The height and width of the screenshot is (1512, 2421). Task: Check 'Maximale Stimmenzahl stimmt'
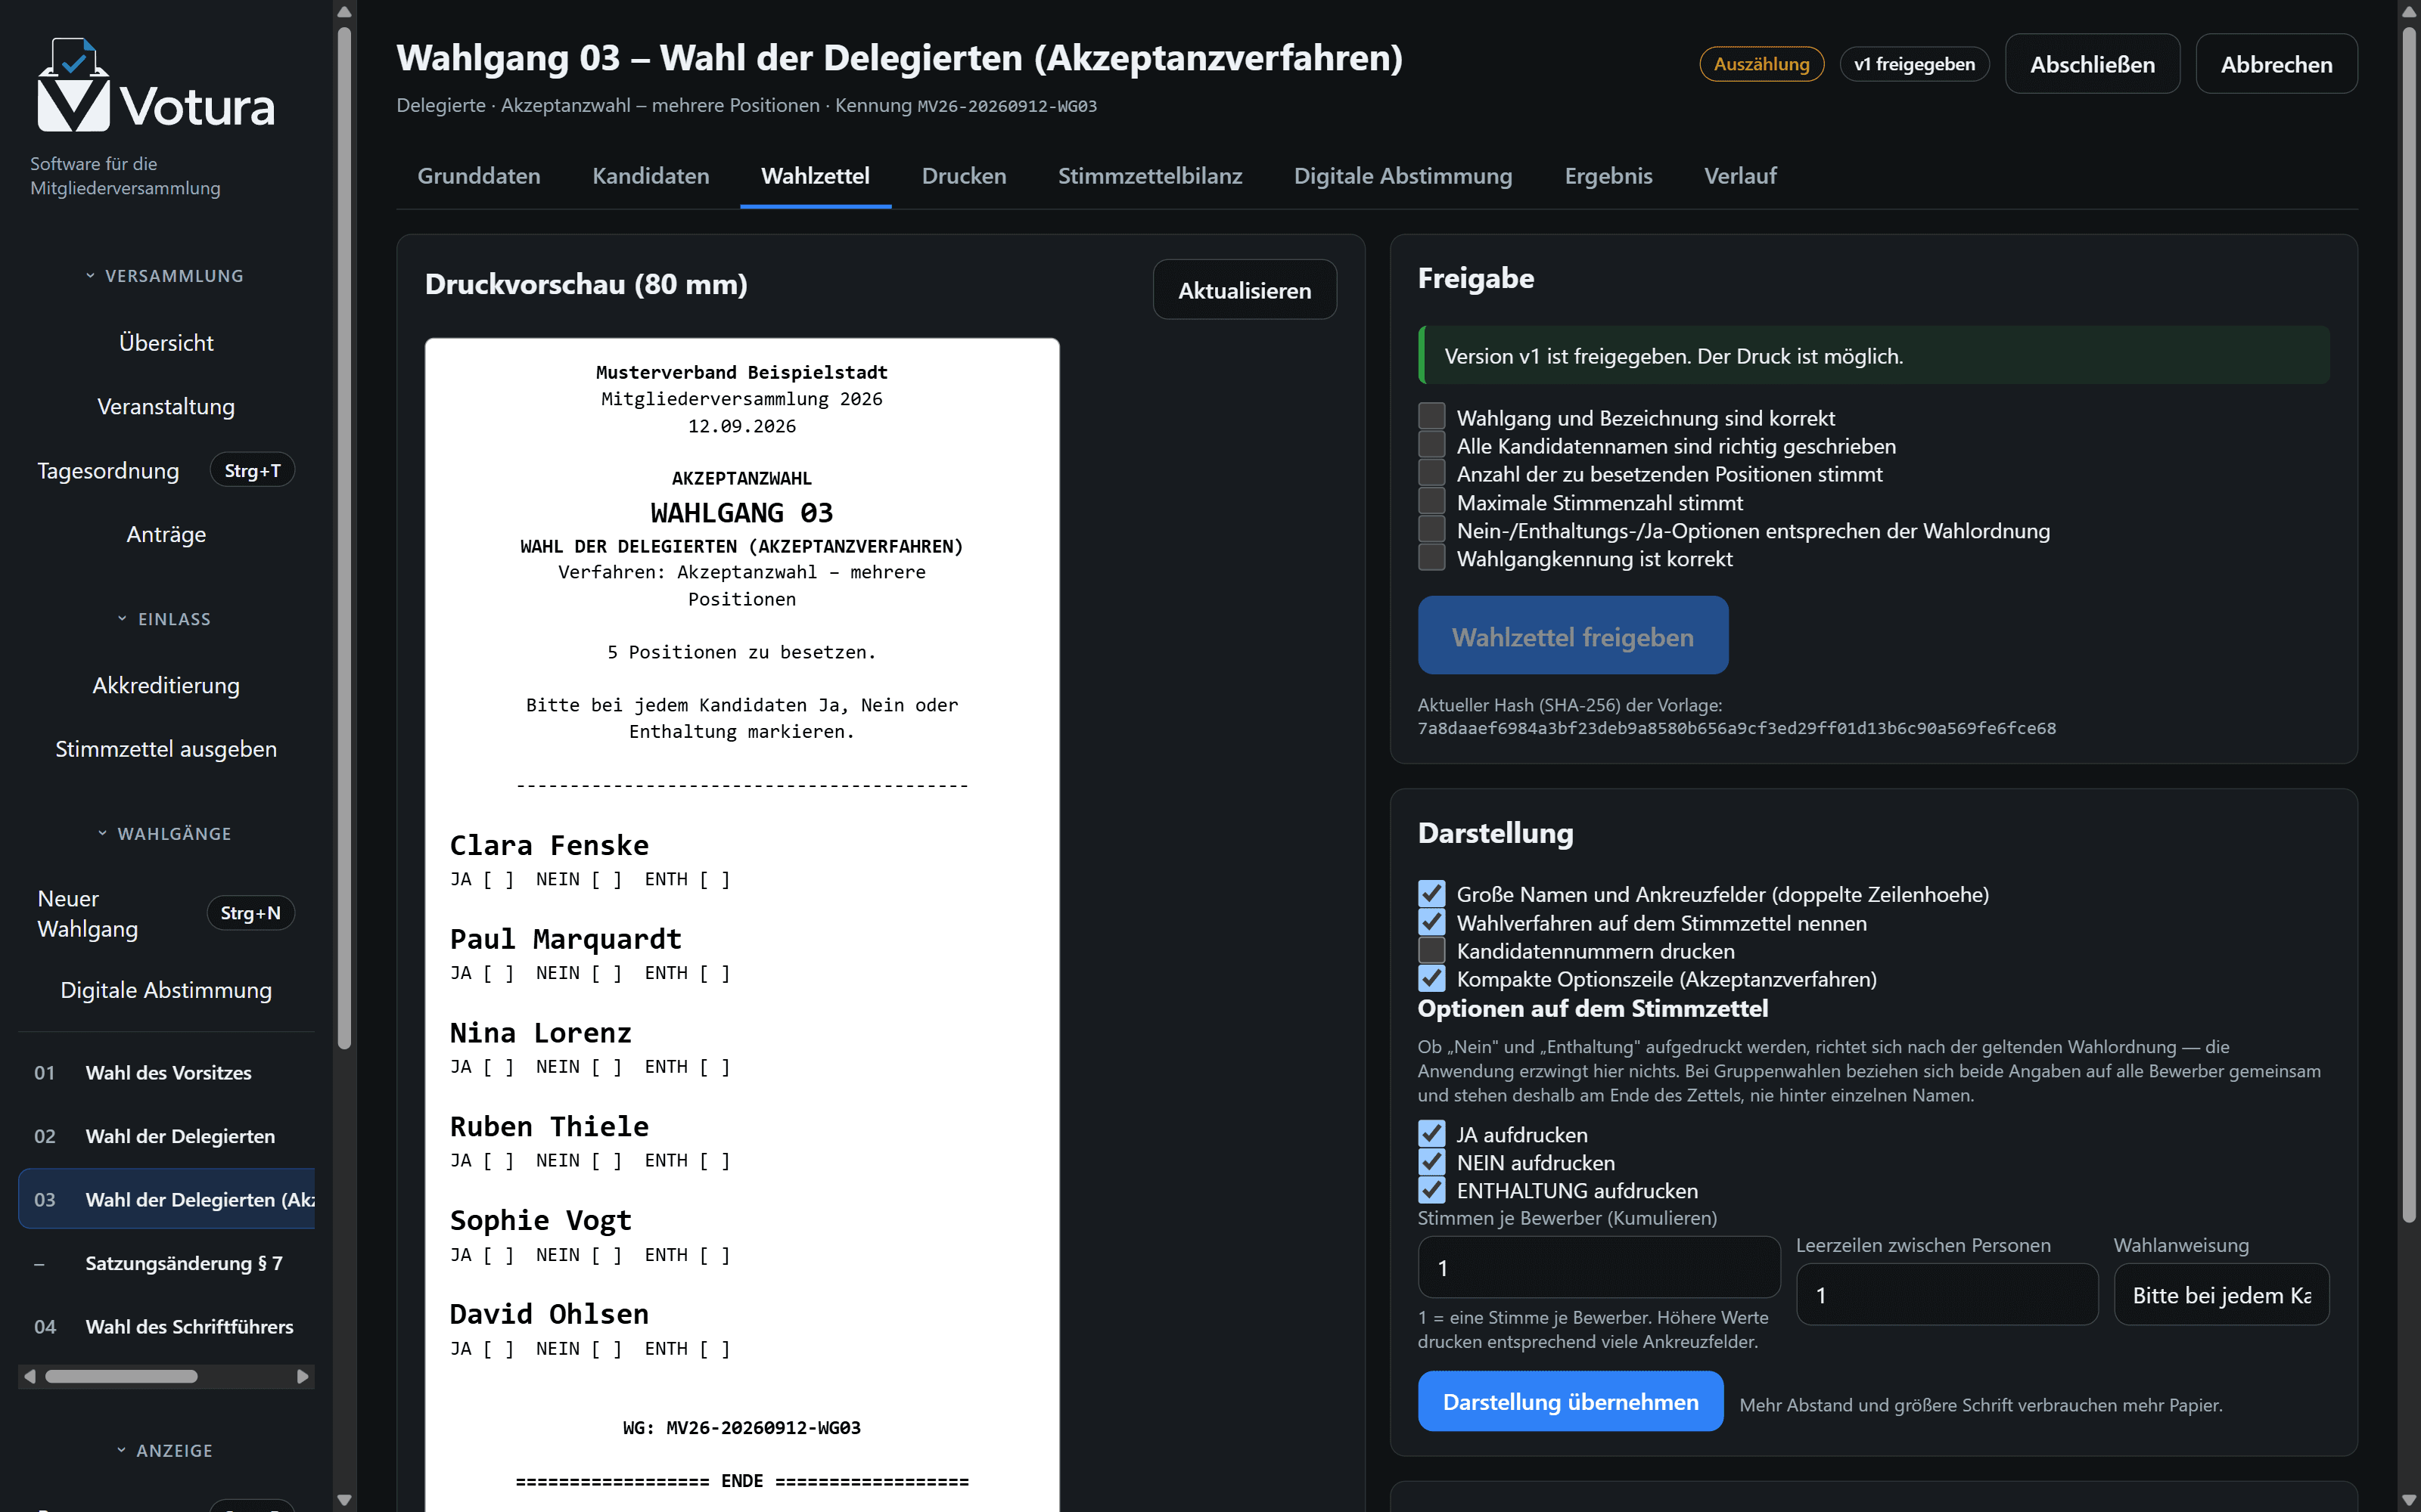1431,502
